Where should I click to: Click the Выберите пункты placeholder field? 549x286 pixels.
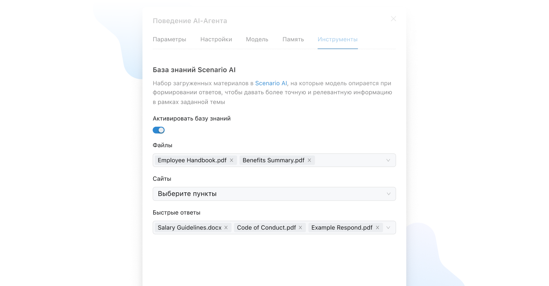click(187, 194)
